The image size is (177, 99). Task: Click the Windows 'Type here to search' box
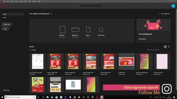(x=20, y=97)
